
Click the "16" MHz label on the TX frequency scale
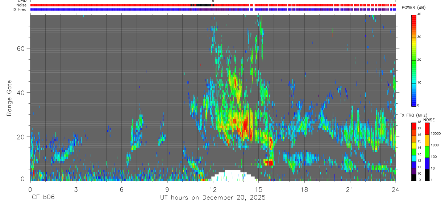420,135
